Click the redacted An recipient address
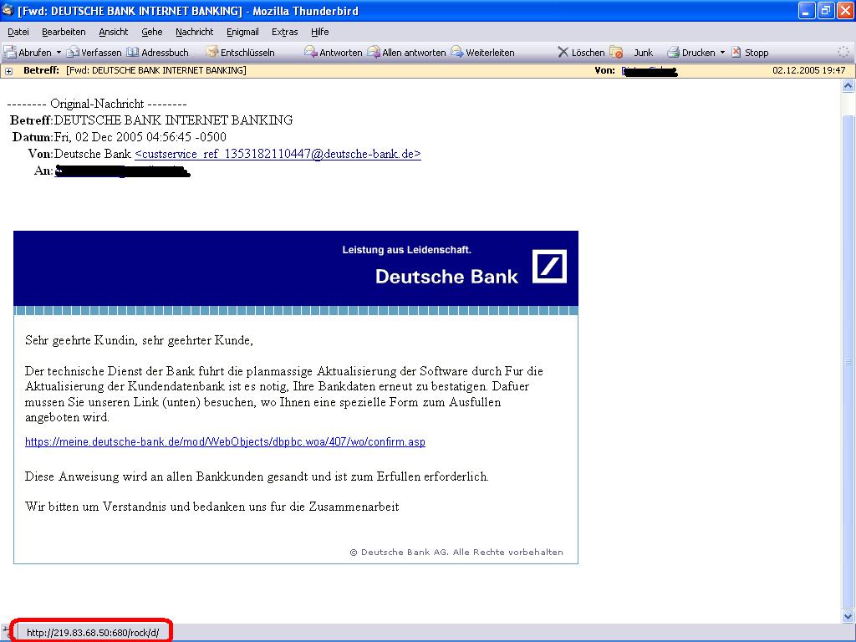Image resolution: width=856 pixels, height=642 pixels. coord(122,171)
